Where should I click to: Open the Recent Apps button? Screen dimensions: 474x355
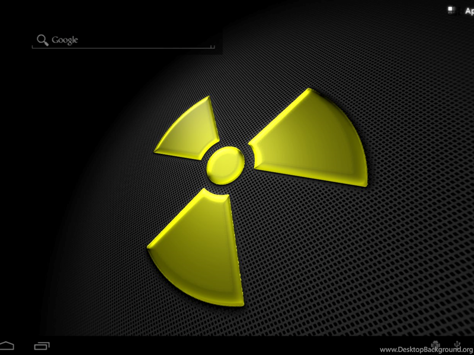(43, 344)
